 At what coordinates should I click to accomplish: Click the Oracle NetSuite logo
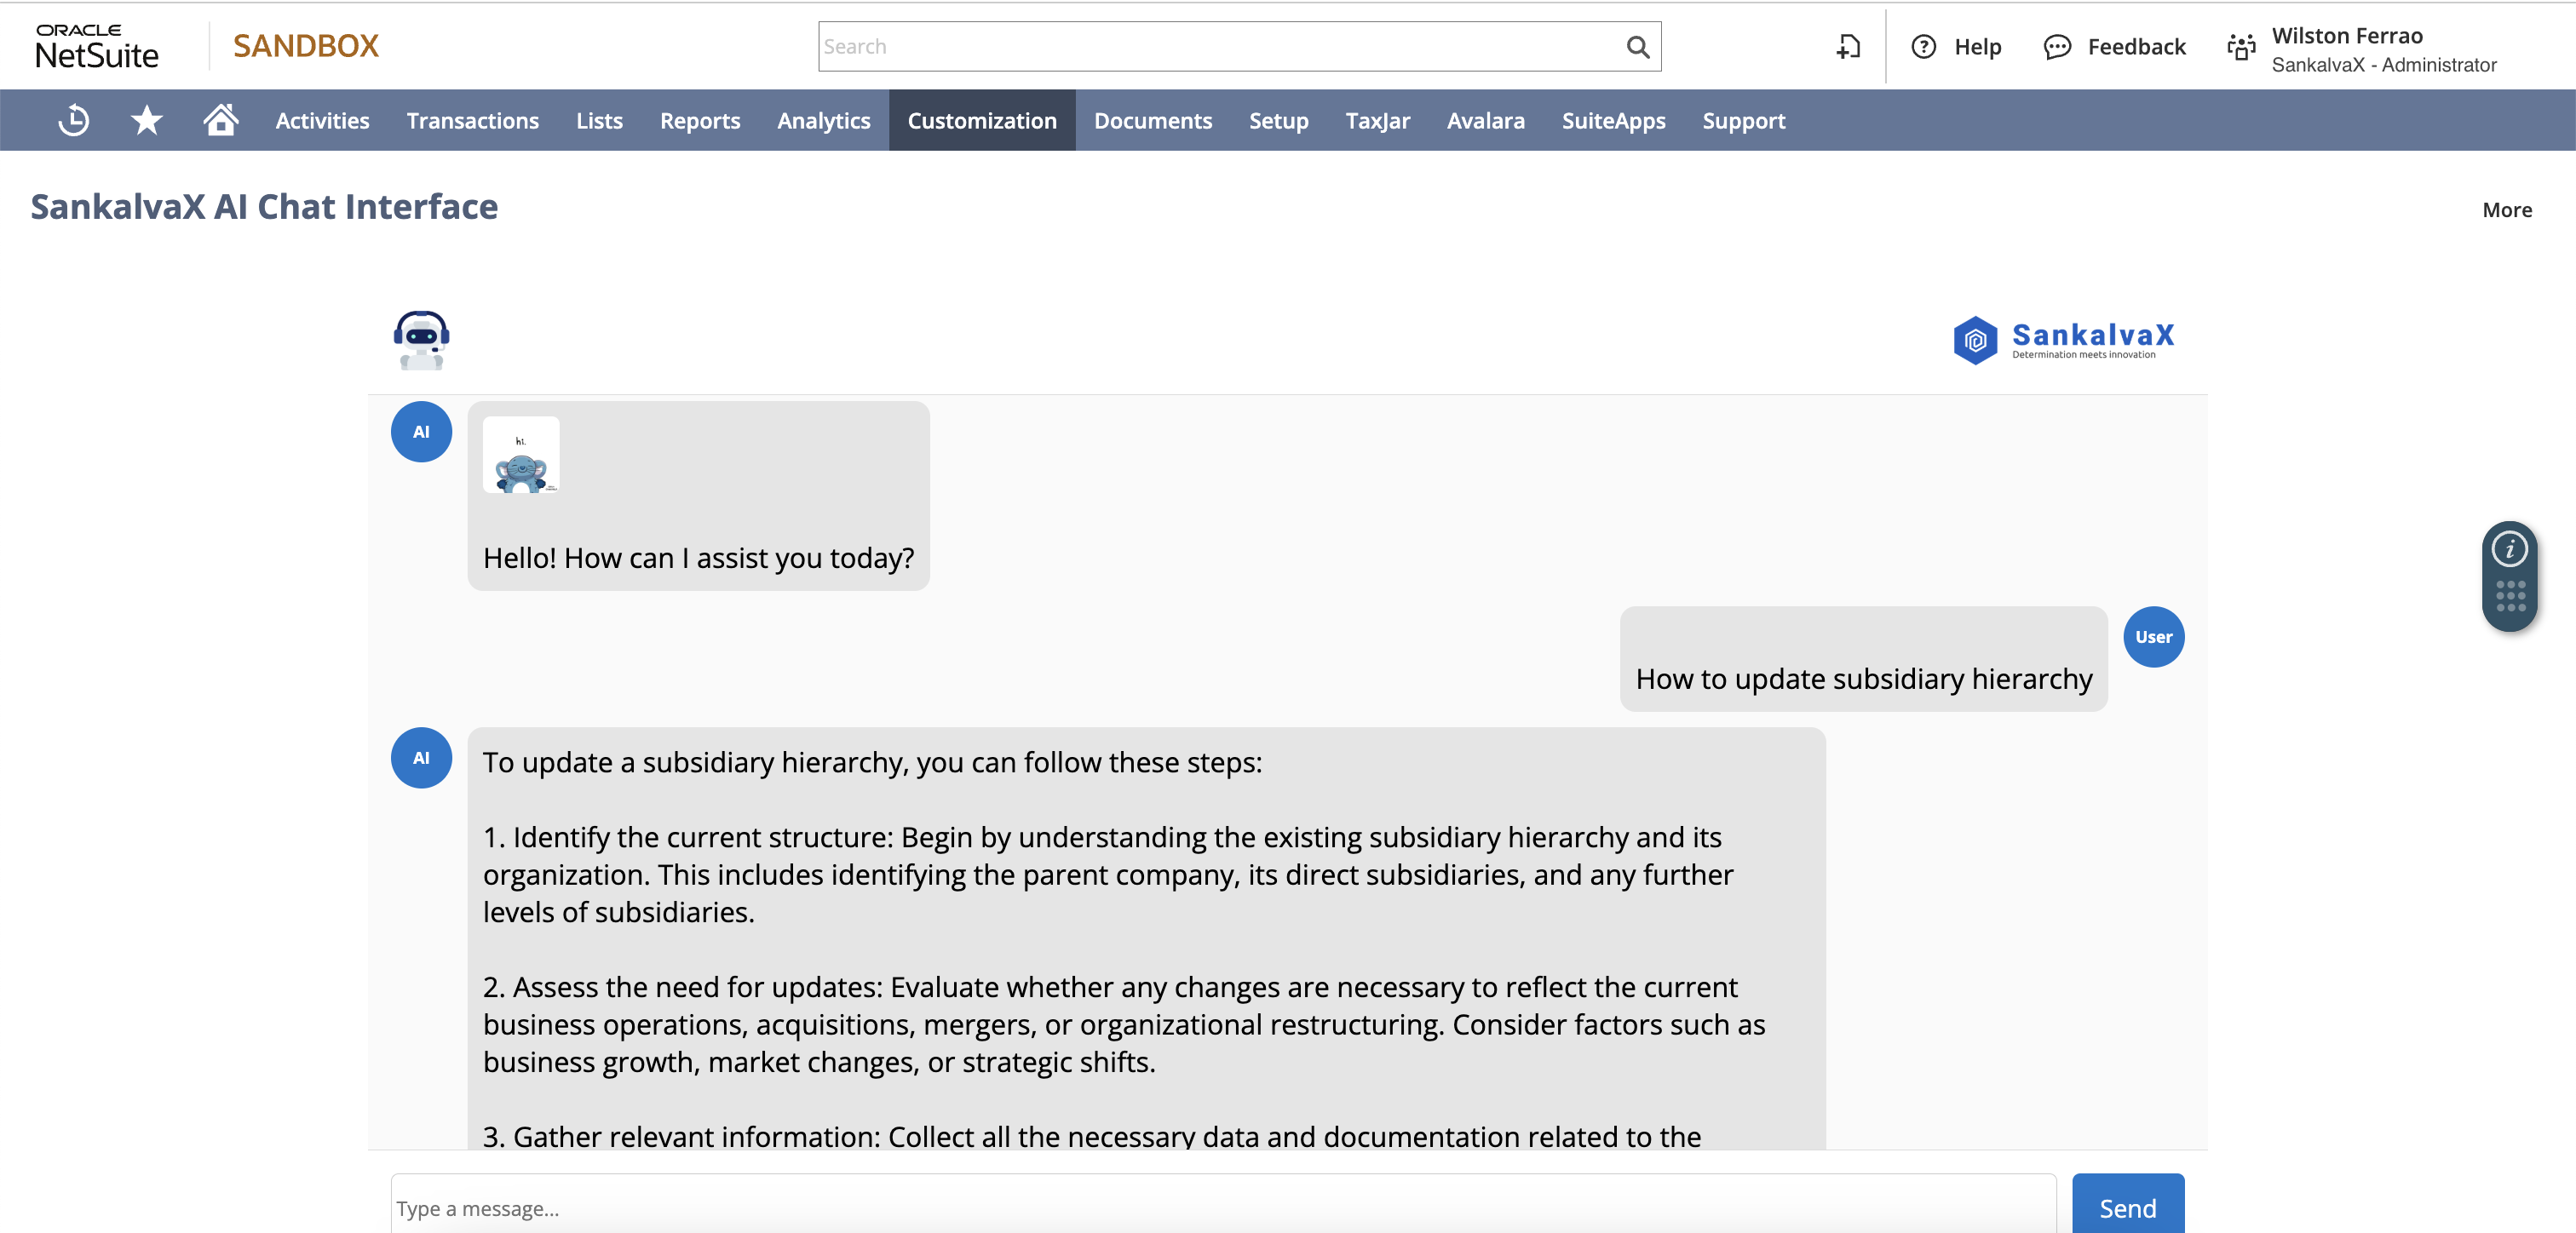pos(97,47)
